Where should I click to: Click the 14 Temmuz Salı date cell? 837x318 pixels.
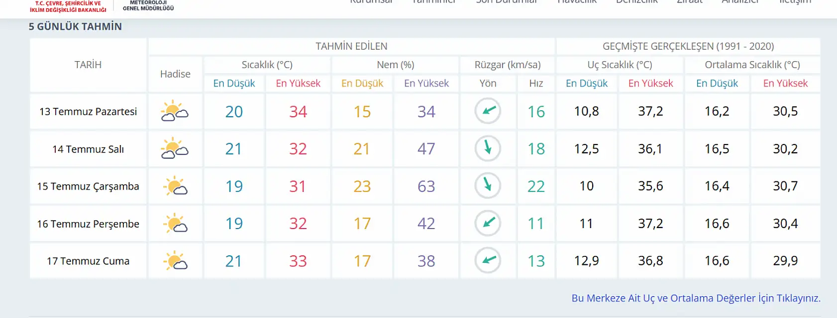(88, 149)
